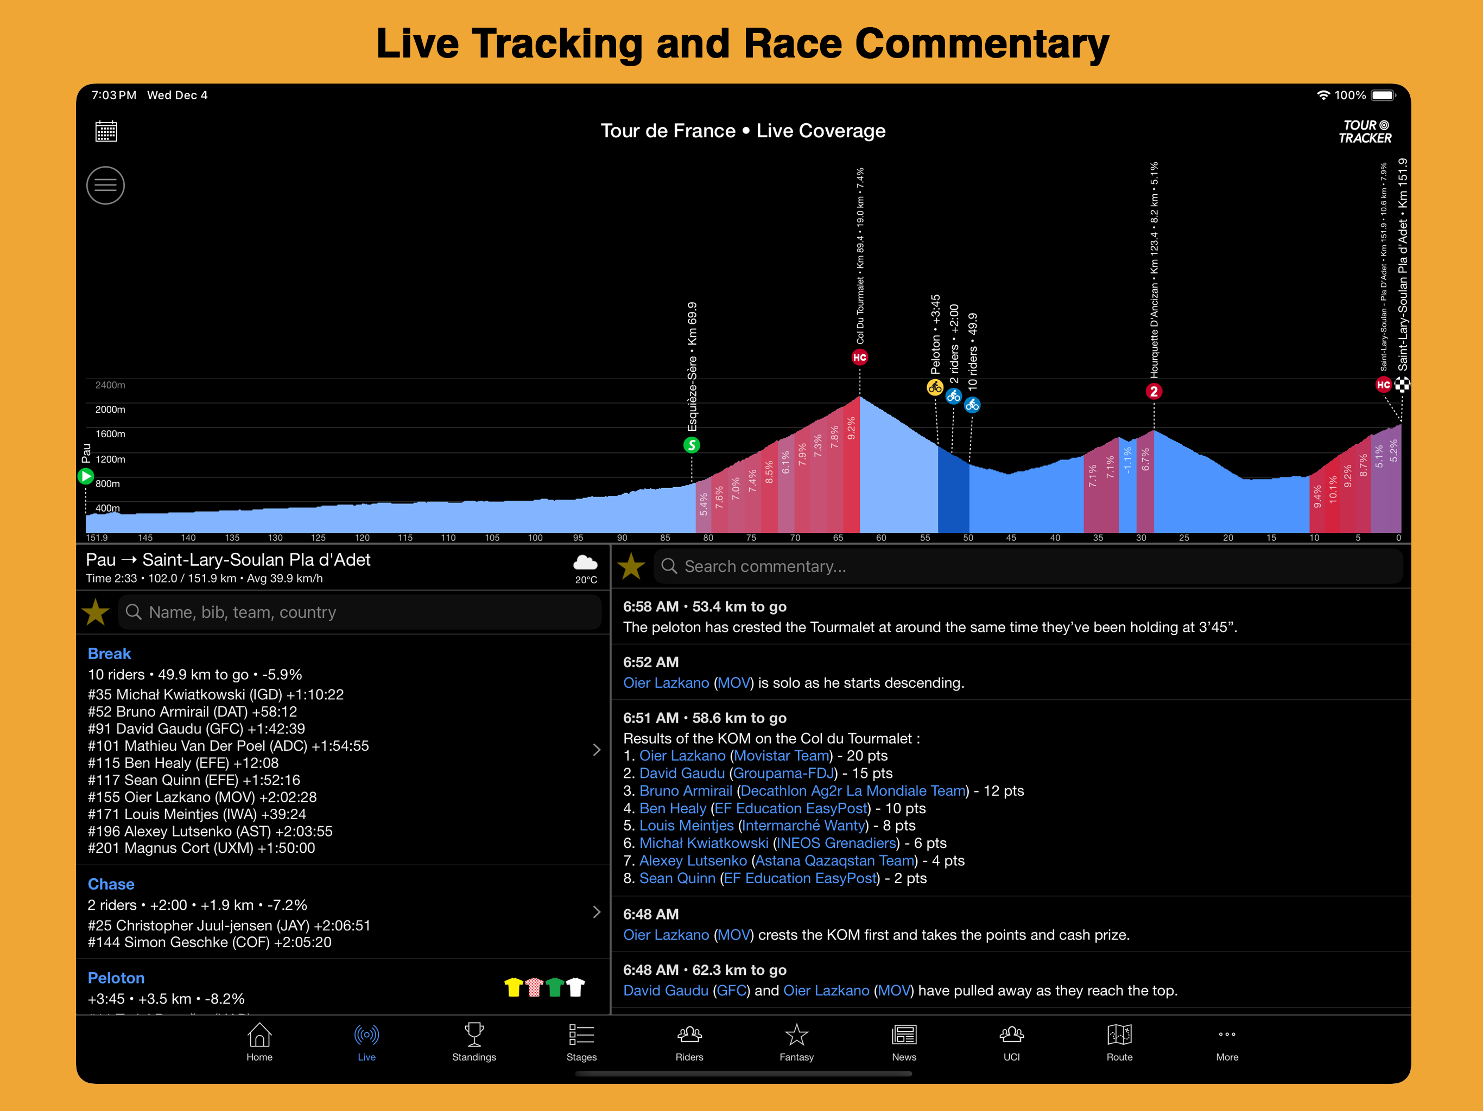Select rider #115 Ben Healy row
1483x1111 pixels.
[183, 763]
